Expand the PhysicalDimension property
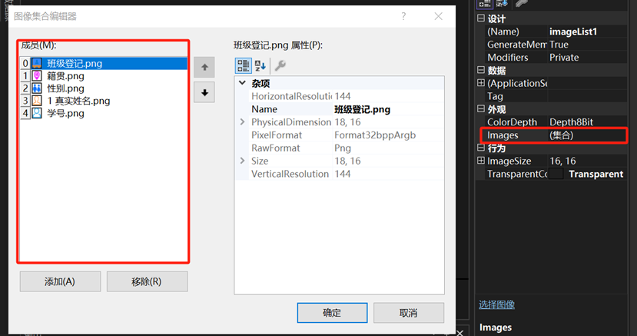This screenshot has width=637, height=336. pyautogui.click(x=243, y=122)
